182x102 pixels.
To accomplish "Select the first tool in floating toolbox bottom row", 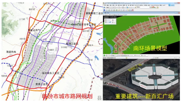I will (x=106, y=22).
